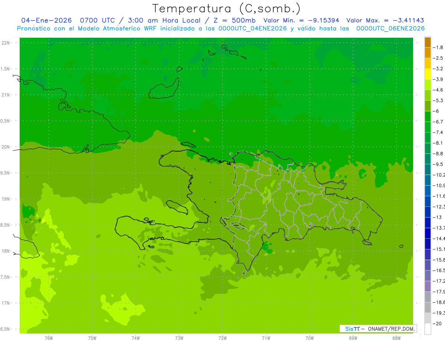
Task: Click the 72W longitude label
Action: coord(222,338)
